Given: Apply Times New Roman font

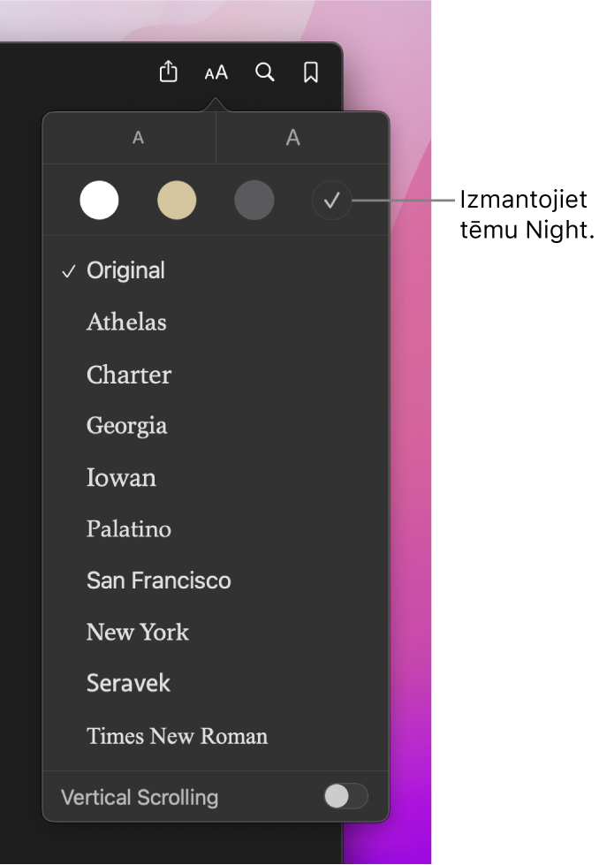Looking at the screenshot, I should pos(177,736).
